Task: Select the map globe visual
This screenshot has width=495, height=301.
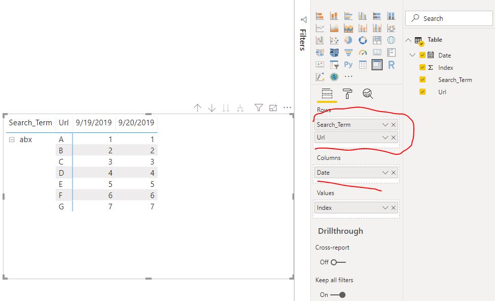Action: (391, 40)
